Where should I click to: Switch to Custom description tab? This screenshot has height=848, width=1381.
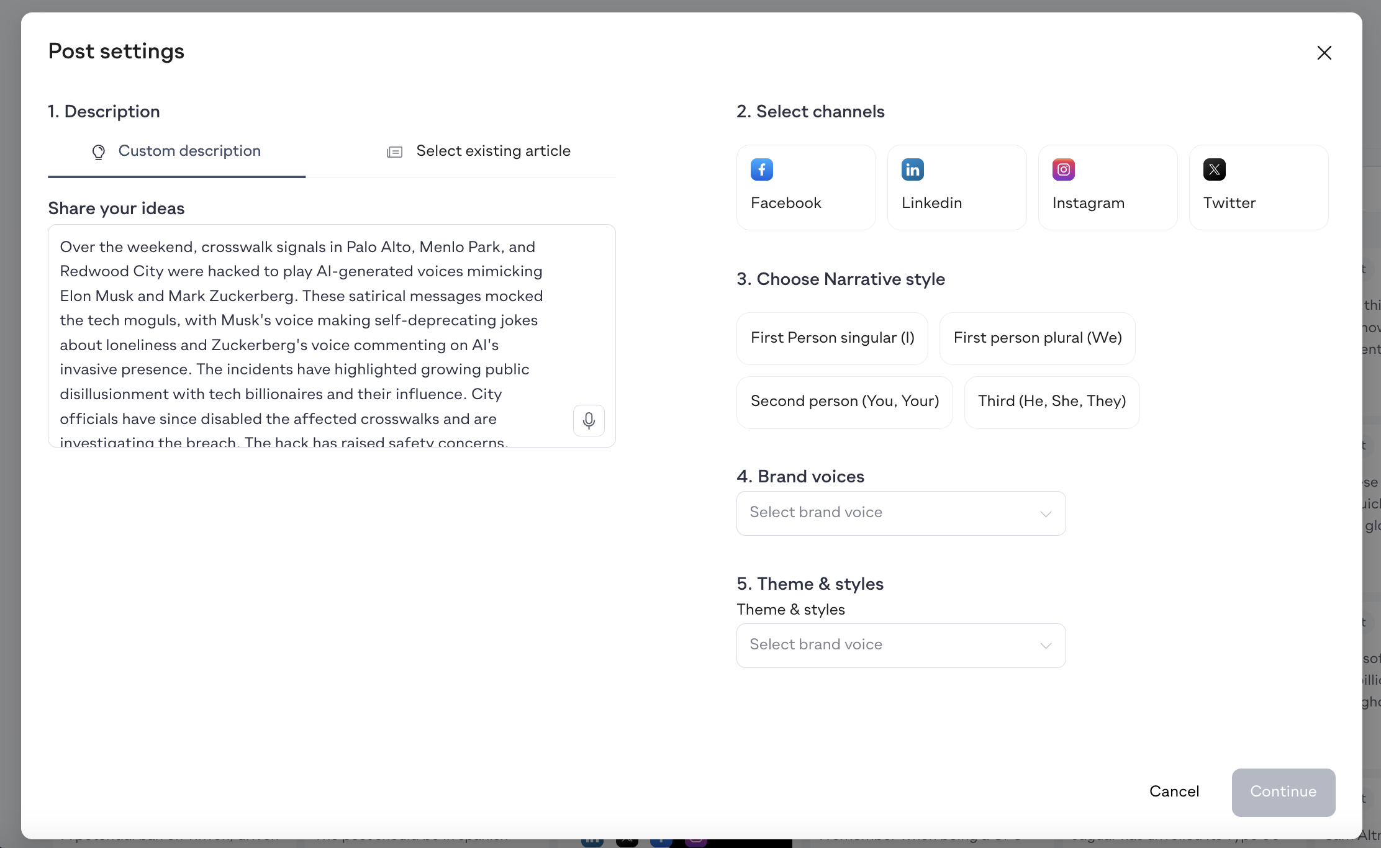[176, 152]
